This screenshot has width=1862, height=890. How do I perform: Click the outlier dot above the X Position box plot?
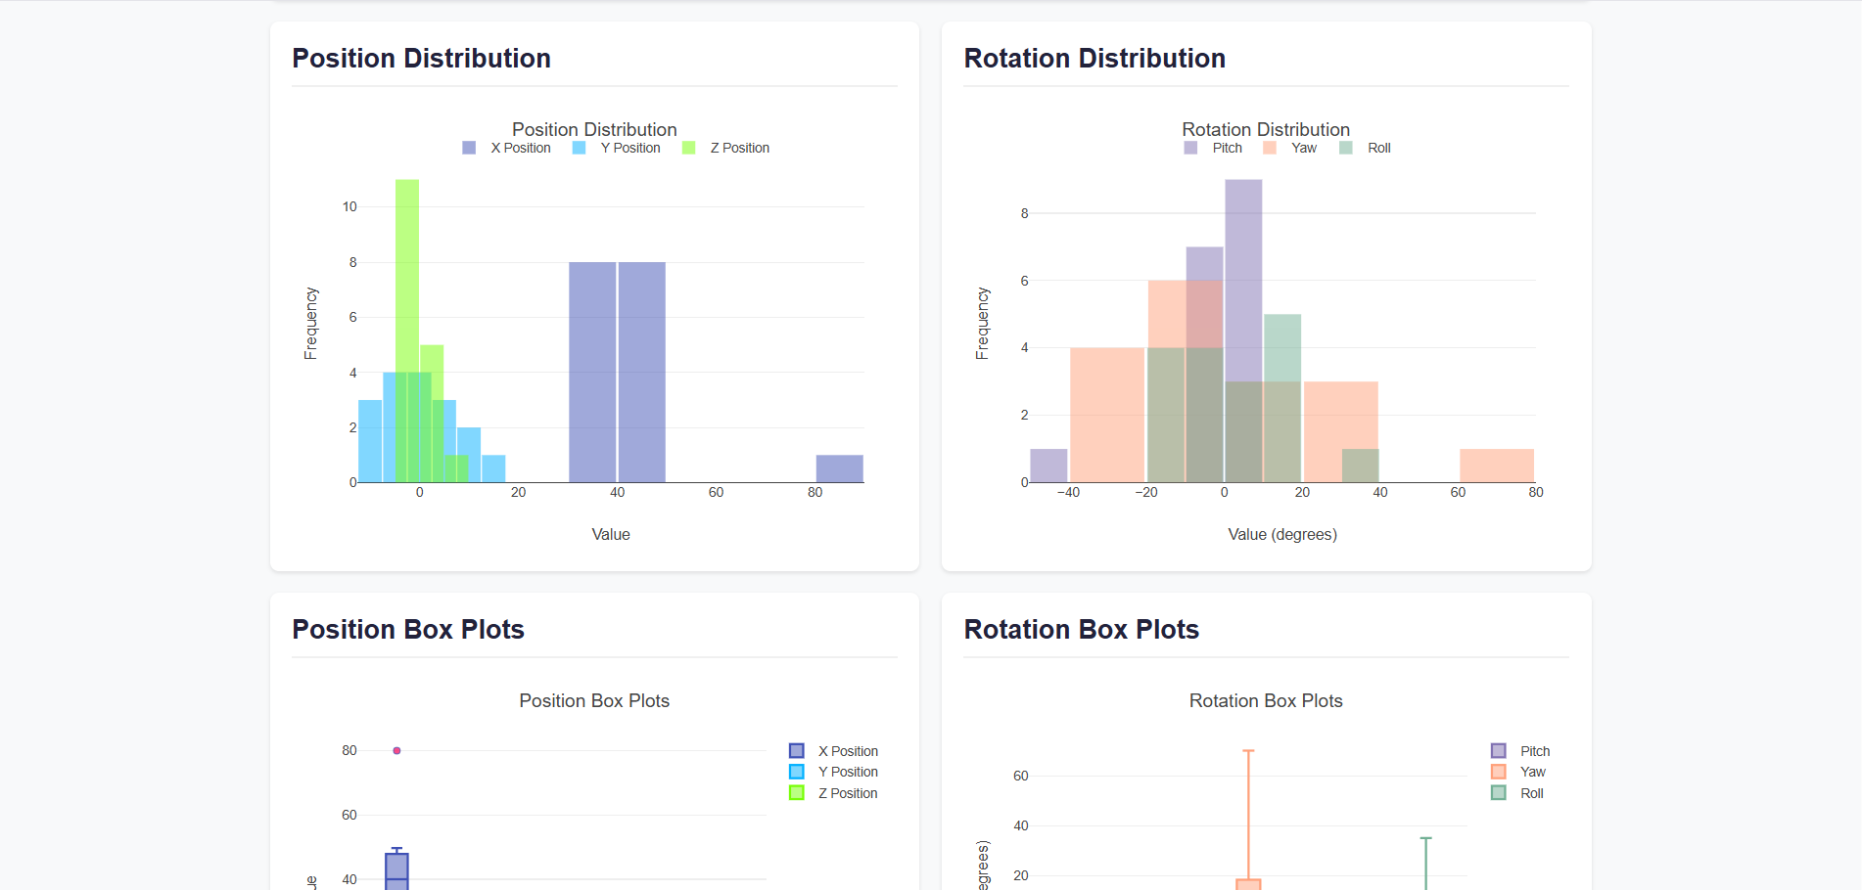396,750
